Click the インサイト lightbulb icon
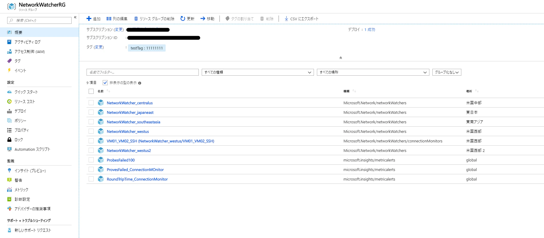This screenshot has width=544, height=238. coord(10,171)
